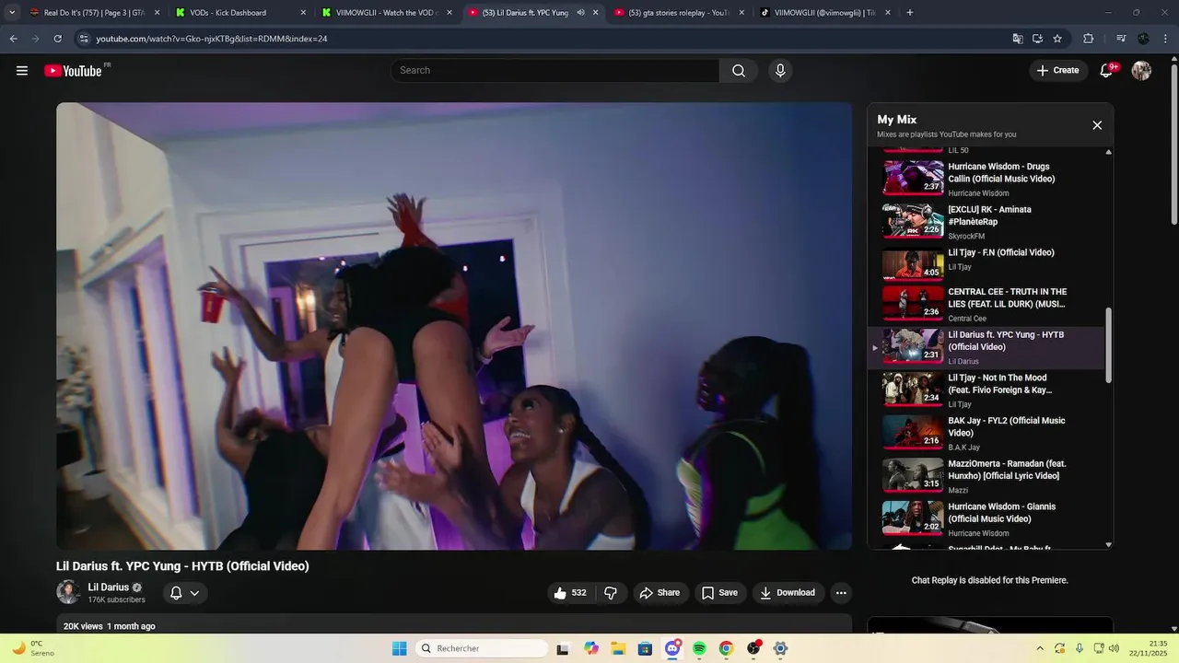Open the browser media control icon

click(1121, 39)
